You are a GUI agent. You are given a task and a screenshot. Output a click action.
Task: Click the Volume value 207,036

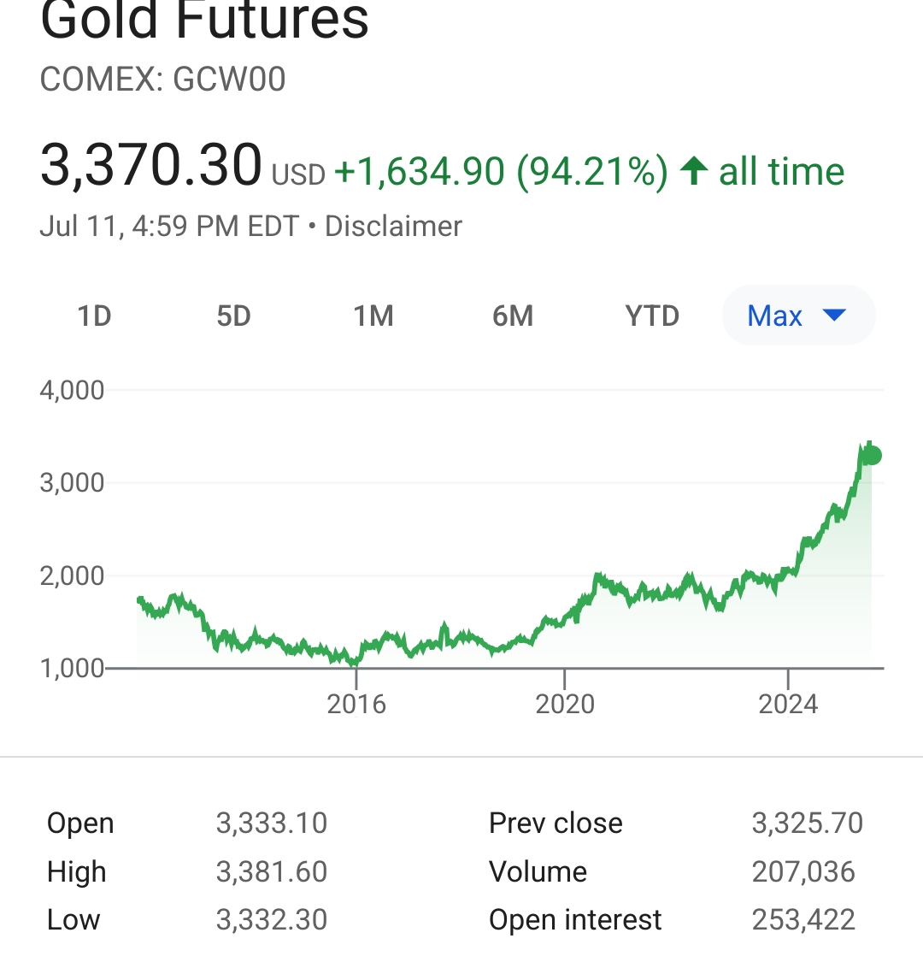[803, 872]
